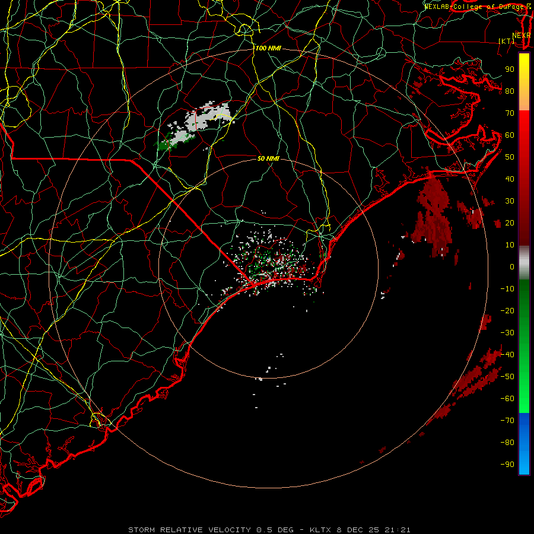Click the -90 value on velocity scale
This screenshot has width=534, height=534.
pyautogui.click(x=507, y=465)
